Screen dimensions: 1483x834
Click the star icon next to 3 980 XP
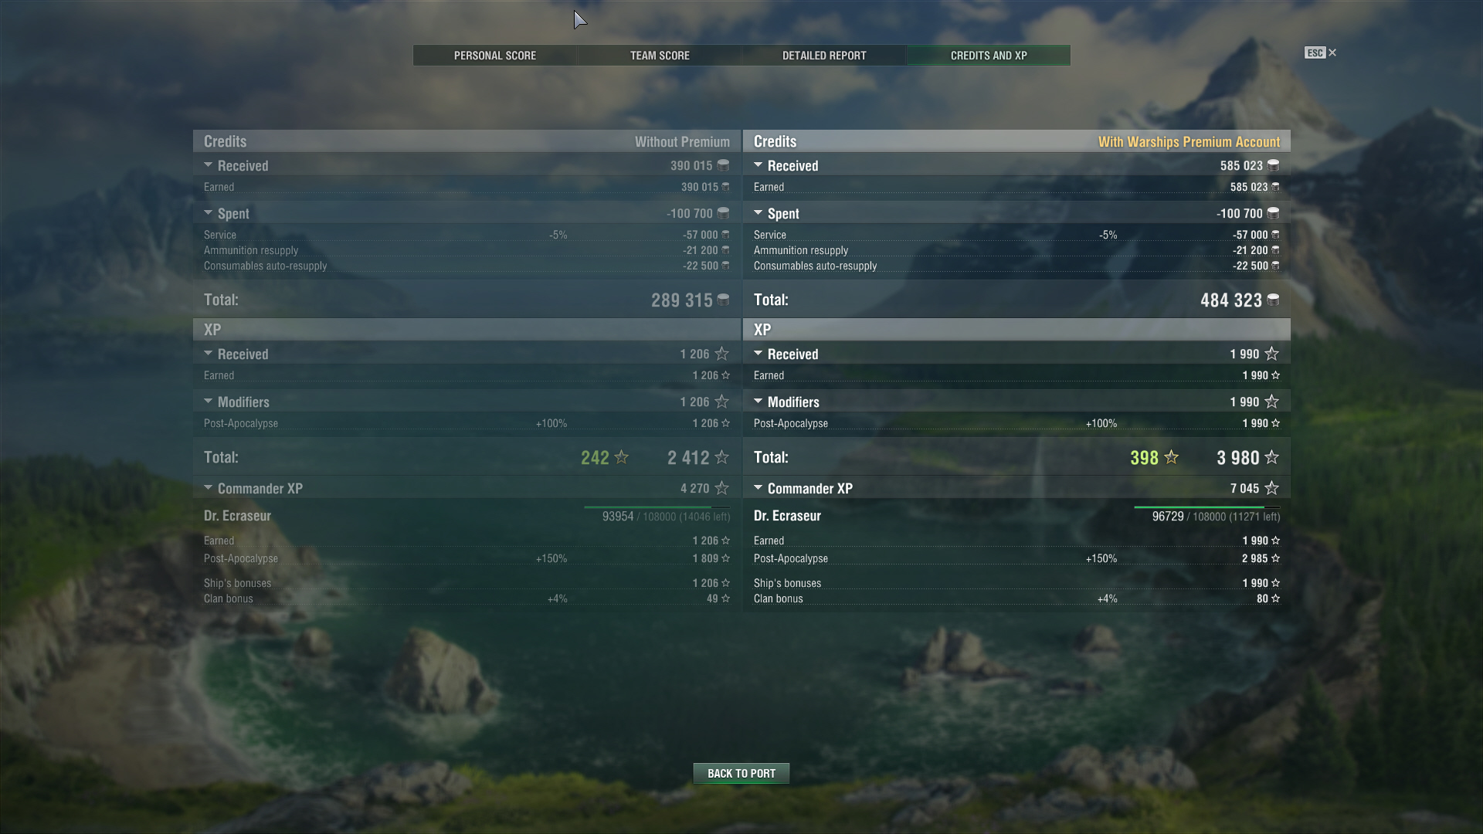1271,457
